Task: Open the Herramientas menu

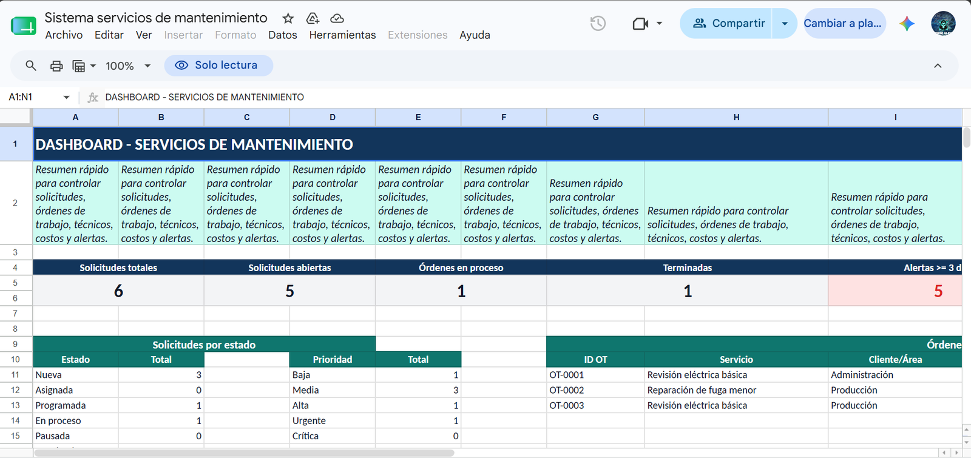Action: [342, 35]
